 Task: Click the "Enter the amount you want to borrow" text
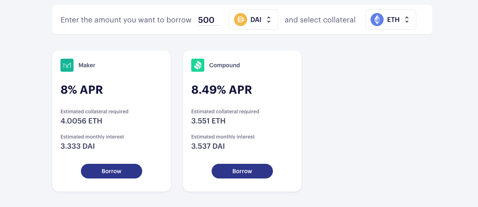126,20
